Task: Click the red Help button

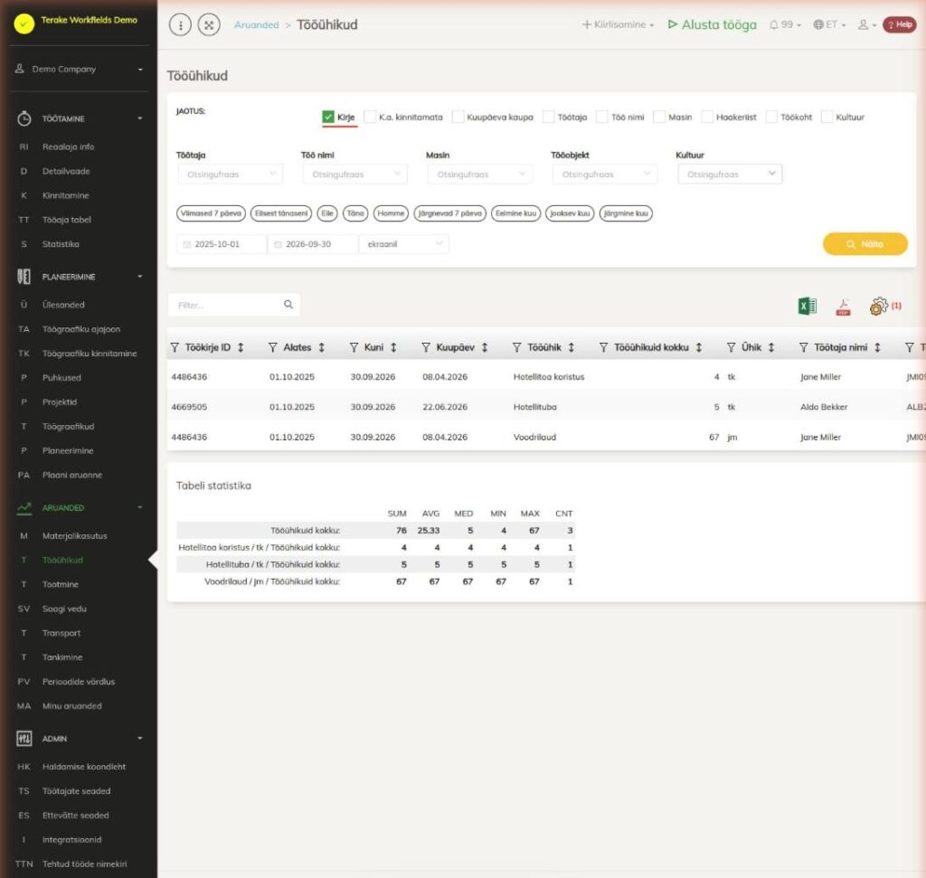Action: tap(900, 24)
